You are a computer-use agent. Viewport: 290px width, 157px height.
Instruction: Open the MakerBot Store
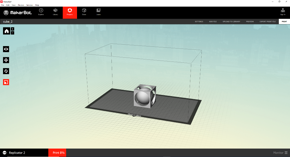pos(84,12)
